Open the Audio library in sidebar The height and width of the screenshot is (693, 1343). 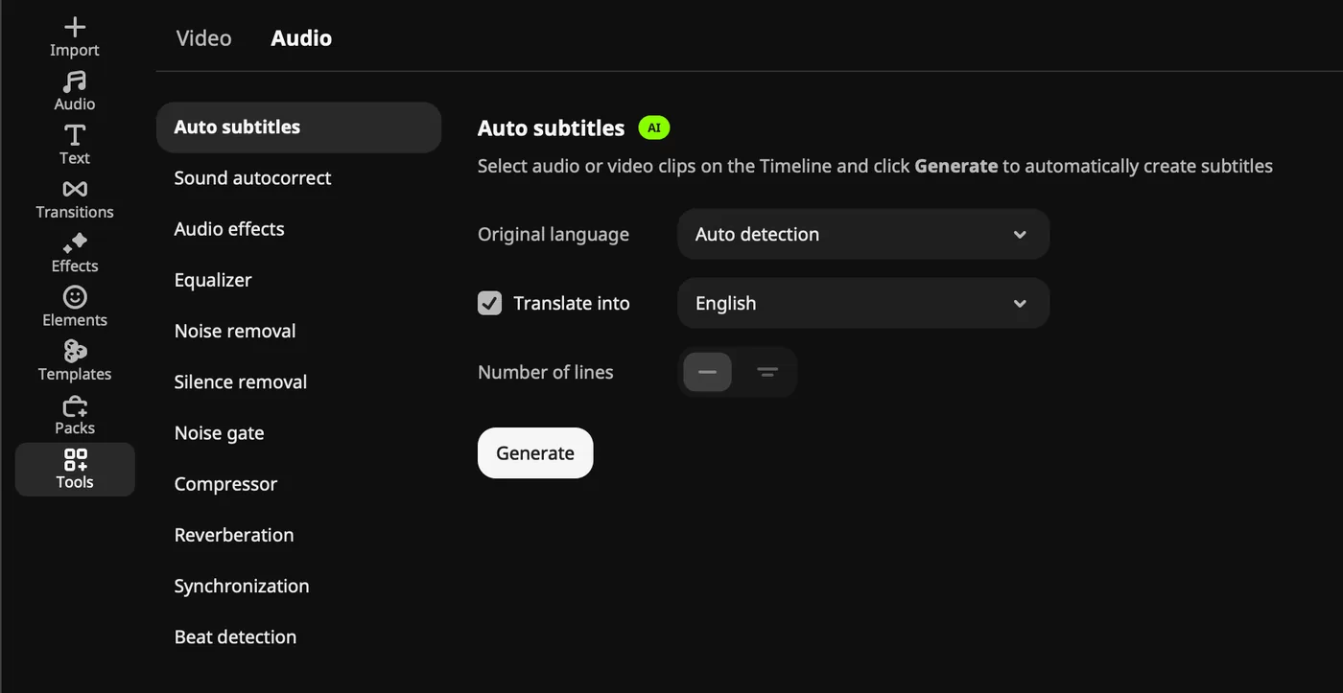point(75,91)
